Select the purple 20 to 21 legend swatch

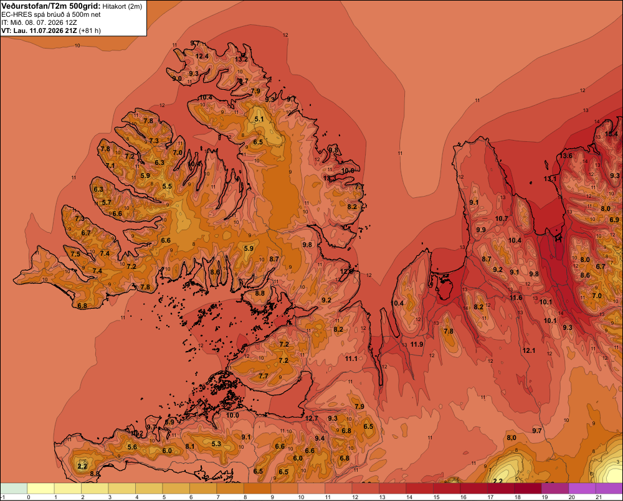(x=583, y=489)
